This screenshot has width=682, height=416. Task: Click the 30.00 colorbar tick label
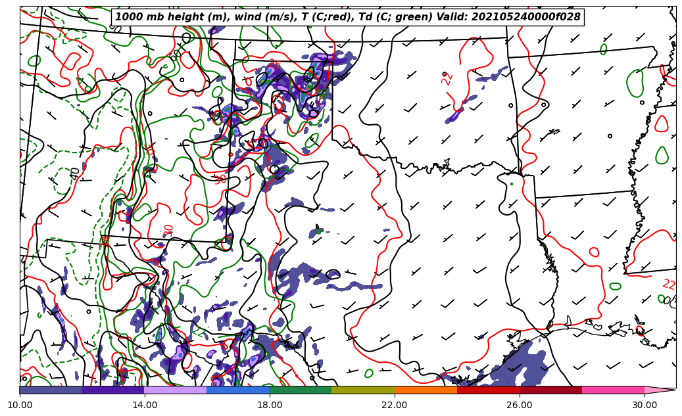pos(645,405)
